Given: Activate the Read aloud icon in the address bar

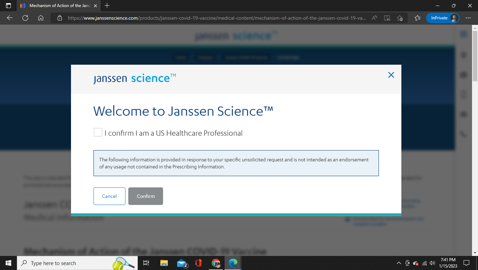Looking at the screenshot, I should click(x=375, y=18).
